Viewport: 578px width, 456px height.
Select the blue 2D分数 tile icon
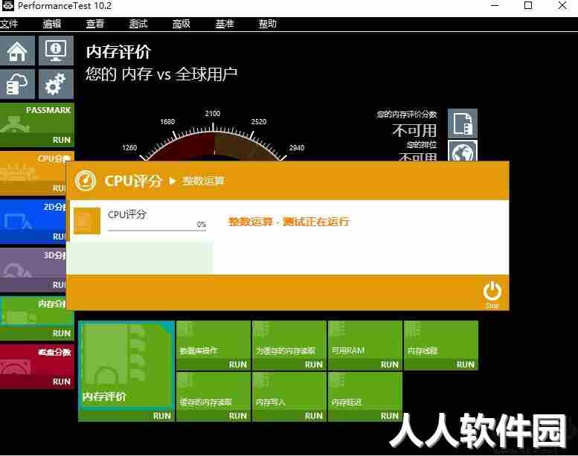[16, 222]
